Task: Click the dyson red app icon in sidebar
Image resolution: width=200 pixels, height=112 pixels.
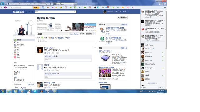Action: pyautogui.click(x=15, y=58)
